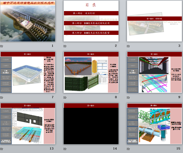Click the animation star icon under slide 8
The height and width of the screenshot is (153, 183).
[65, 98]
